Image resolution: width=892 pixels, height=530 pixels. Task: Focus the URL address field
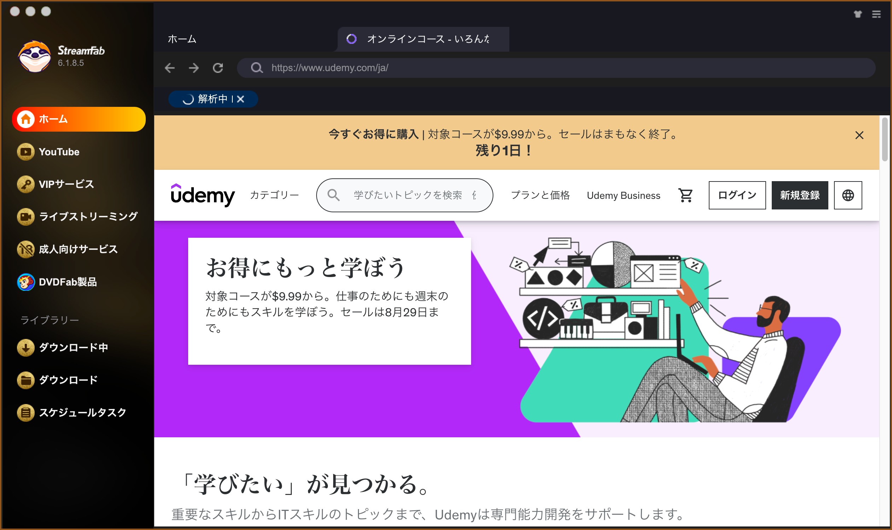pyautogui.click(x=556, y=68)
